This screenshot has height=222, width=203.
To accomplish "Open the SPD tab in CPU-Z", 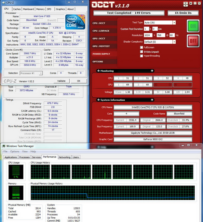I will point(49,9).
